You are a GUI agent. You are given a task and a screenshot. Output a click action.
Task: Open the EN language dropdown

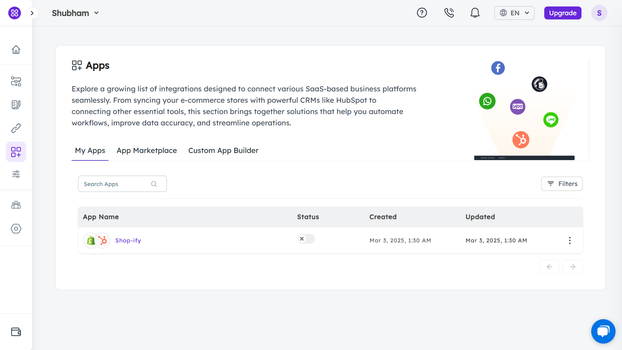(x=514, y=13)
